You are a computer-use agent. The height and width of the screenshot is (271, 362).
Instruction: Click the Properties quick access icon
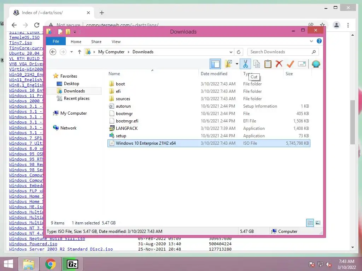(x=60, y=31)
